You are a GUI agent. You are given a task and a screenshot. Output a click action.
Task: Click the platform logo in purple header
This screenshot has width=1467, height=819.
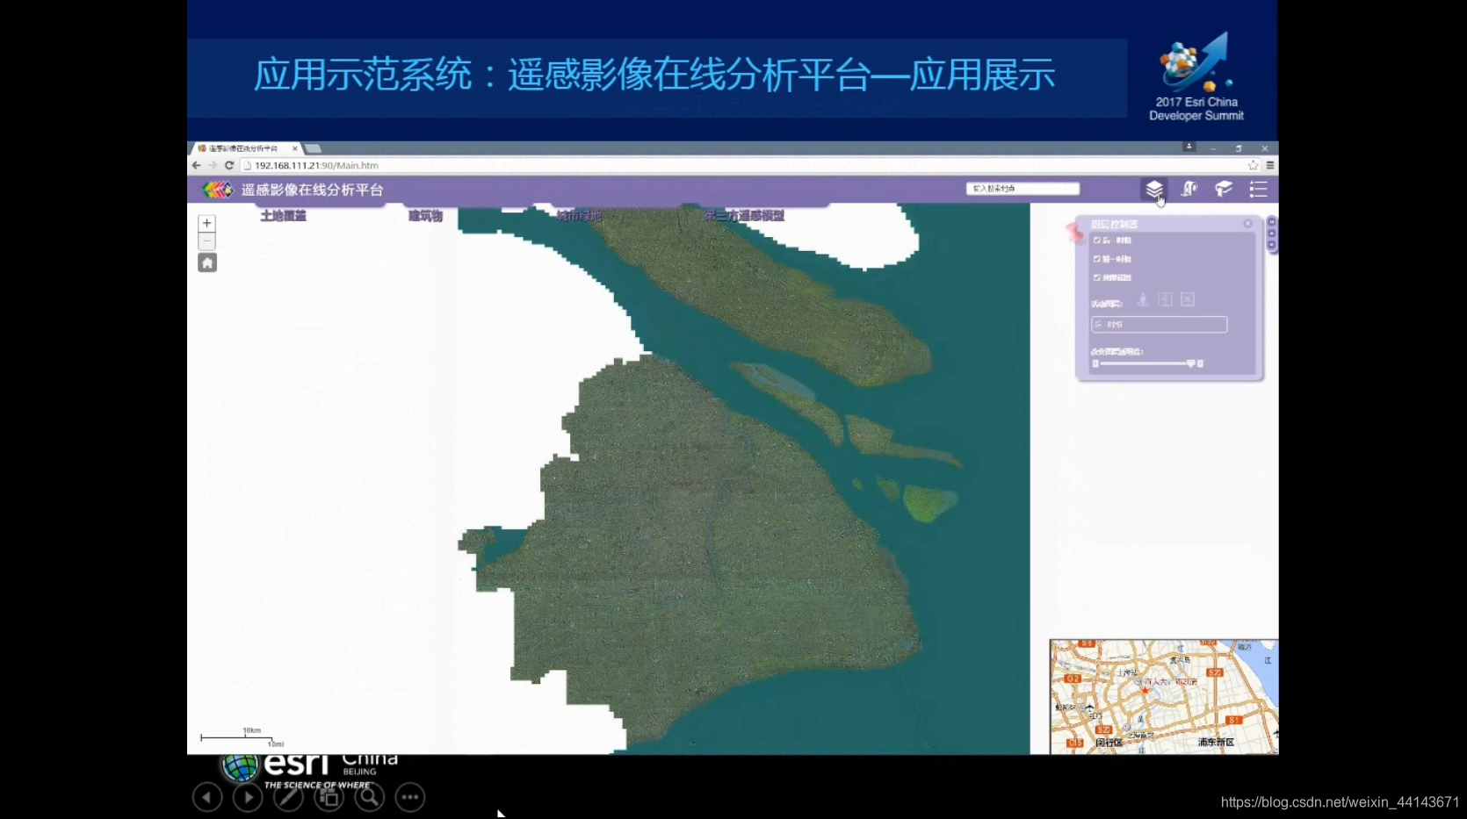tap(217, 190)
